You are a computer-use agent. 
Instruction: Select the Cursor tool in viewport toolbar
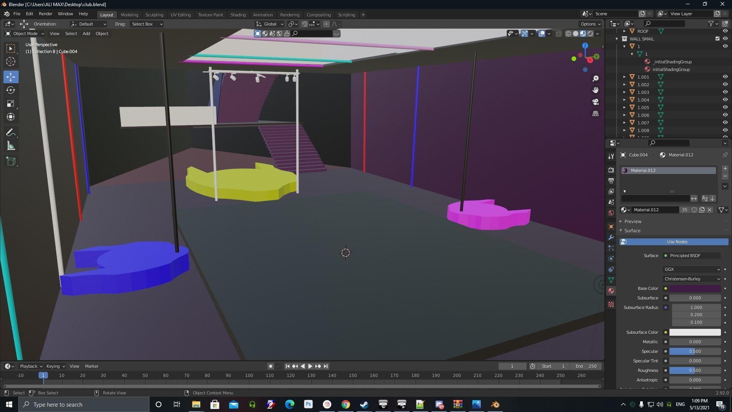pos(11,61)
